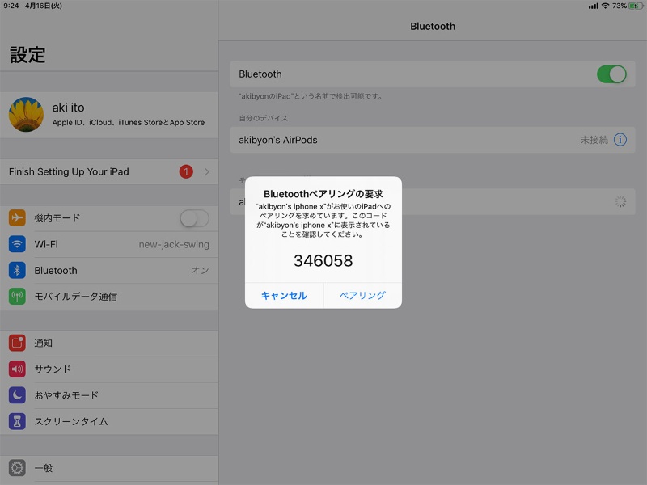
Task: Tap the Wi-Fi settings icon
Action: [17, 244]
